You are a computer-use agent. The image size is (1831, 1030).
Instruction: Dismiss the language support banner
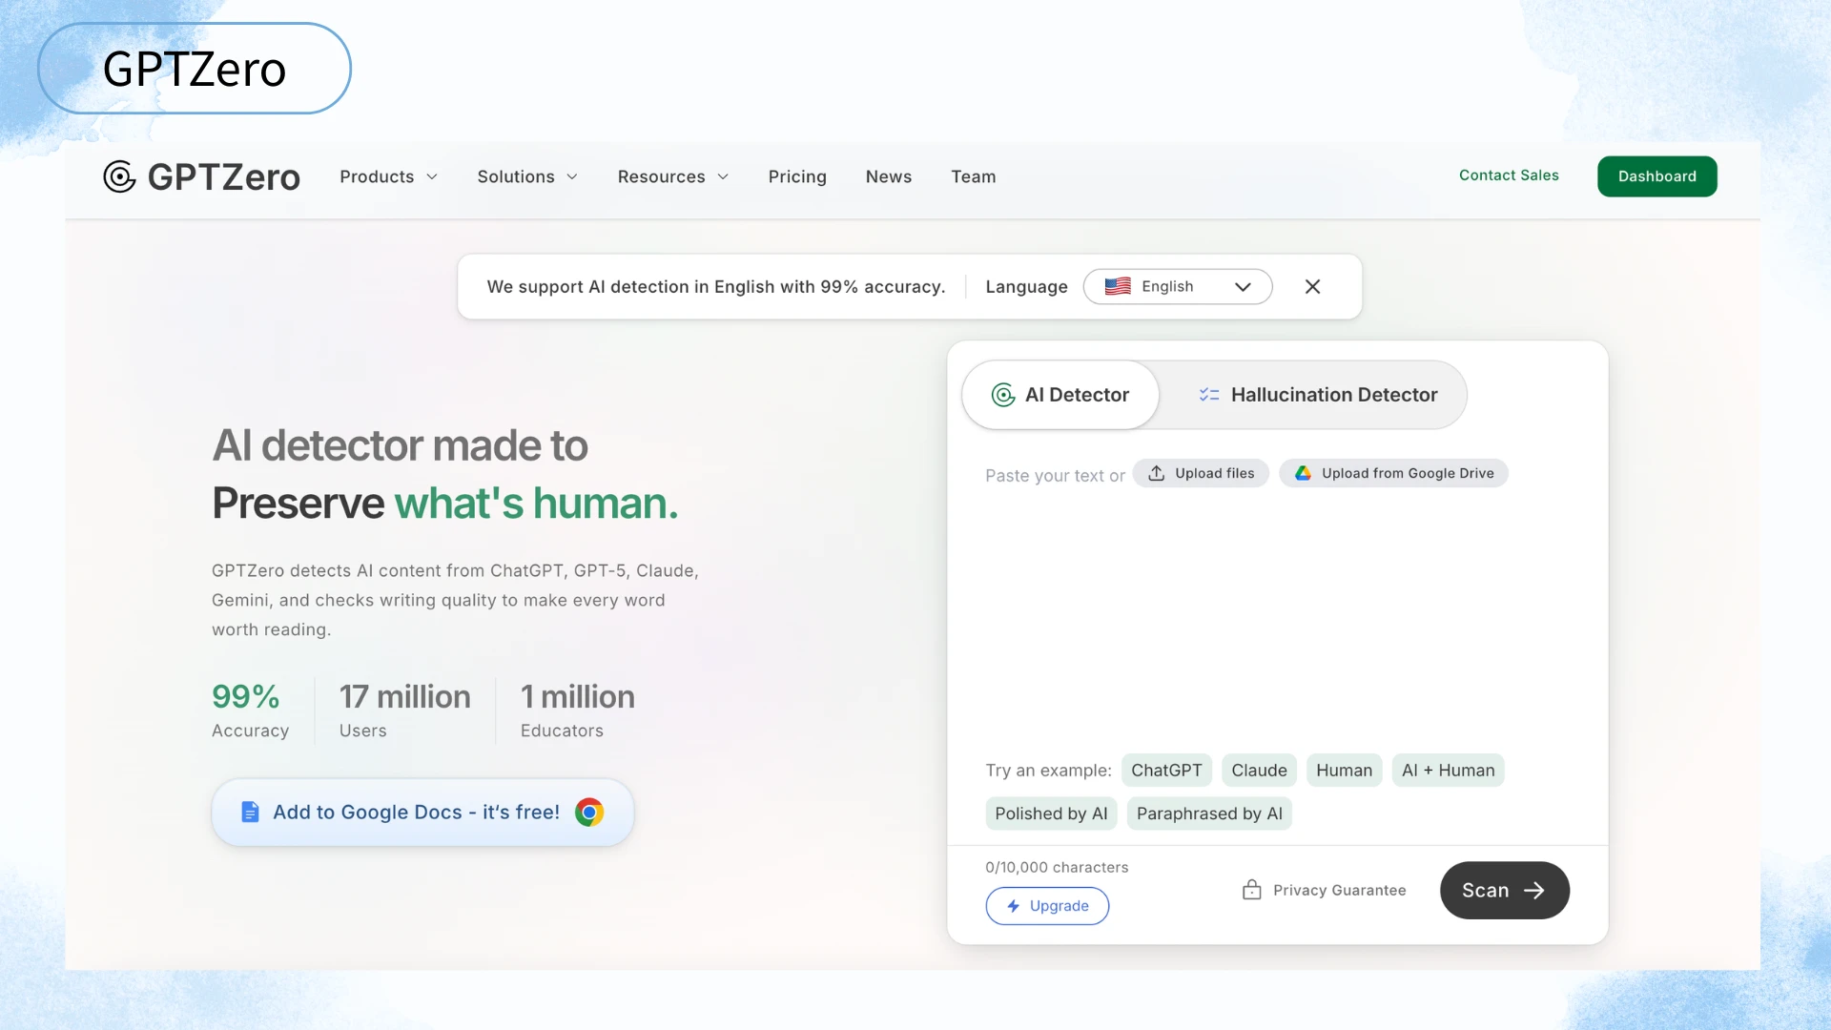pyautogui.click(x=1312, y=286)
